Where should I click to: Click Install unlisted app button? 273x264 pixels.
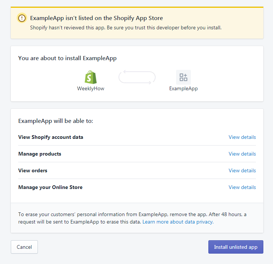click(x=236, y=247)
